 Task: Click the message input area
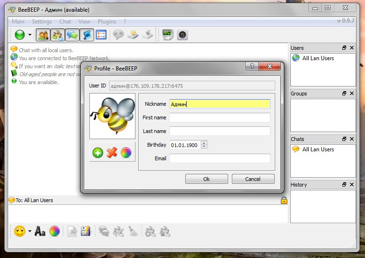[148, 214]
